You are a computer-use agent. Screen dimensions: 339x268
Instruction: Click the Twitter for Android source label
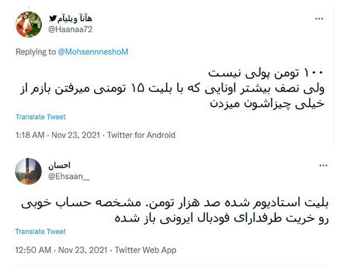click(x=141, y=135)
